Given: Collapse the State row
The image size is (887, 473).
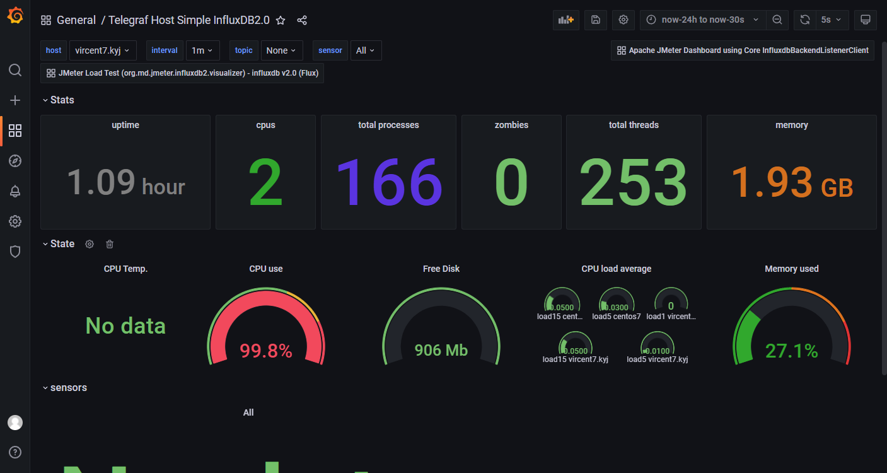Looking at the screenshot, I should tap(58, 244).
